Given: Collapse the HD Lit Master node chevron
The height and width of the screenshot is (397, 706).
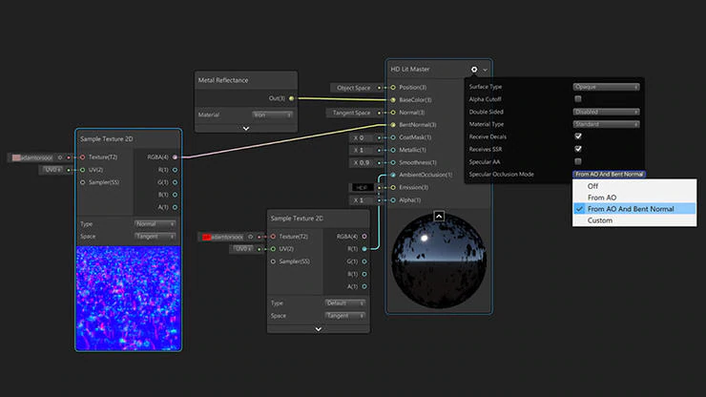Looking at the screenshot, I should tap(485, 70).
